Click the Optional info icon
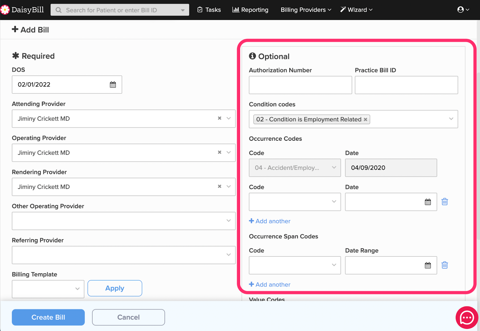Image resolution: width=480 pixels, height=331 pixels. click(x=252, y=56)
